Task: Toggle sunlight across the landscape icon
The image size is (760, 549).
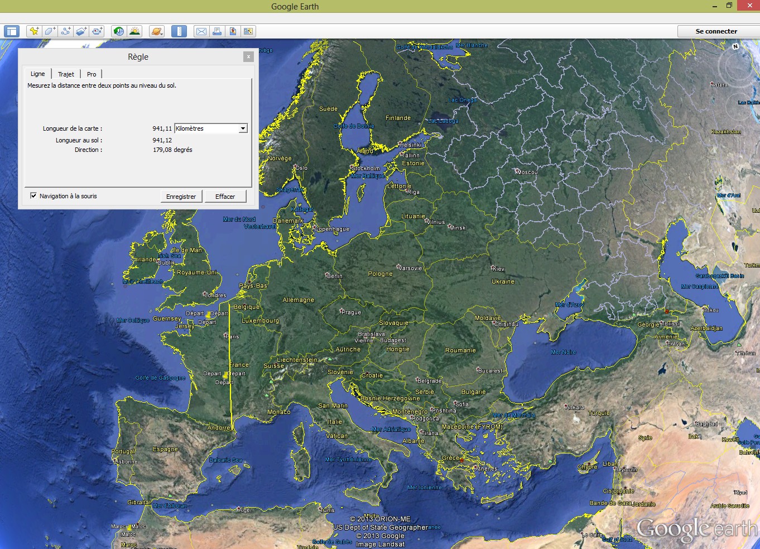Action: (134, 31)
